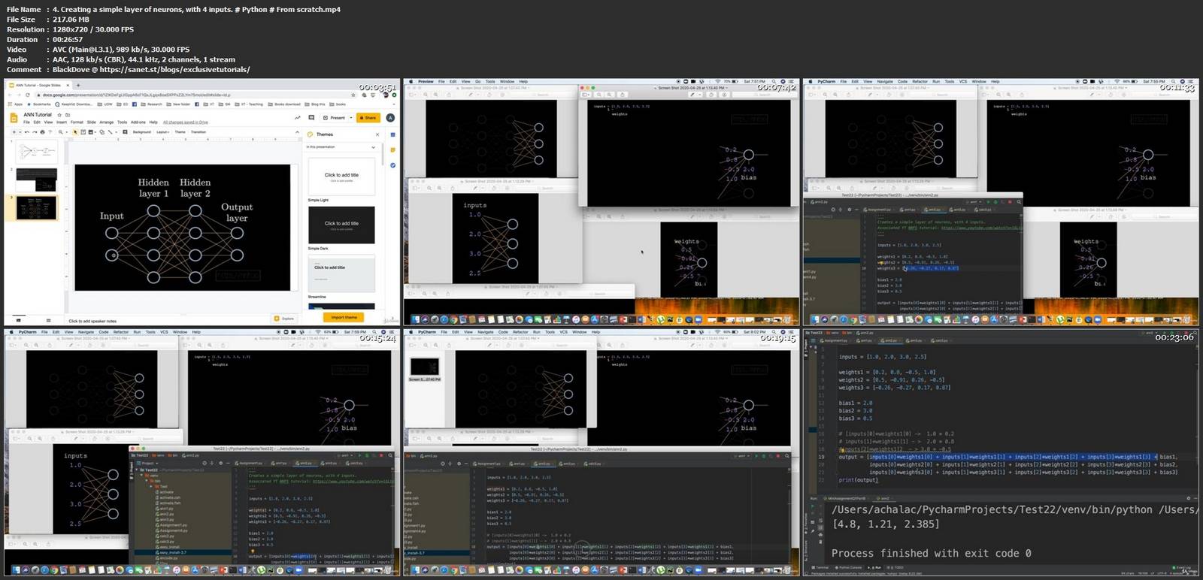Click add comment icon in Slides toolbar
1203x580 pixels.
click(125, 131)
